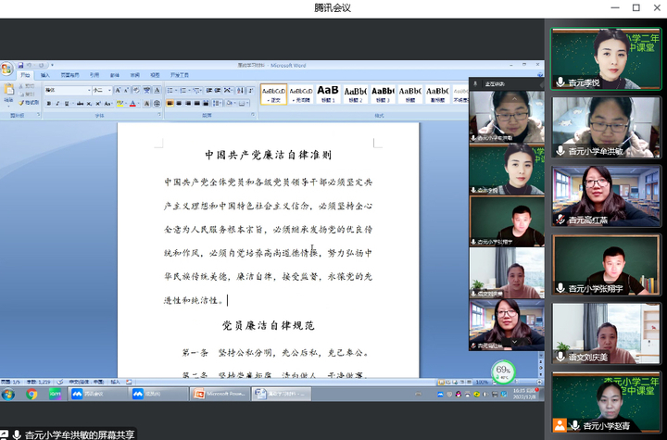Apply the 标题 2 heading style
667x440 pixels.
point(355,94)
